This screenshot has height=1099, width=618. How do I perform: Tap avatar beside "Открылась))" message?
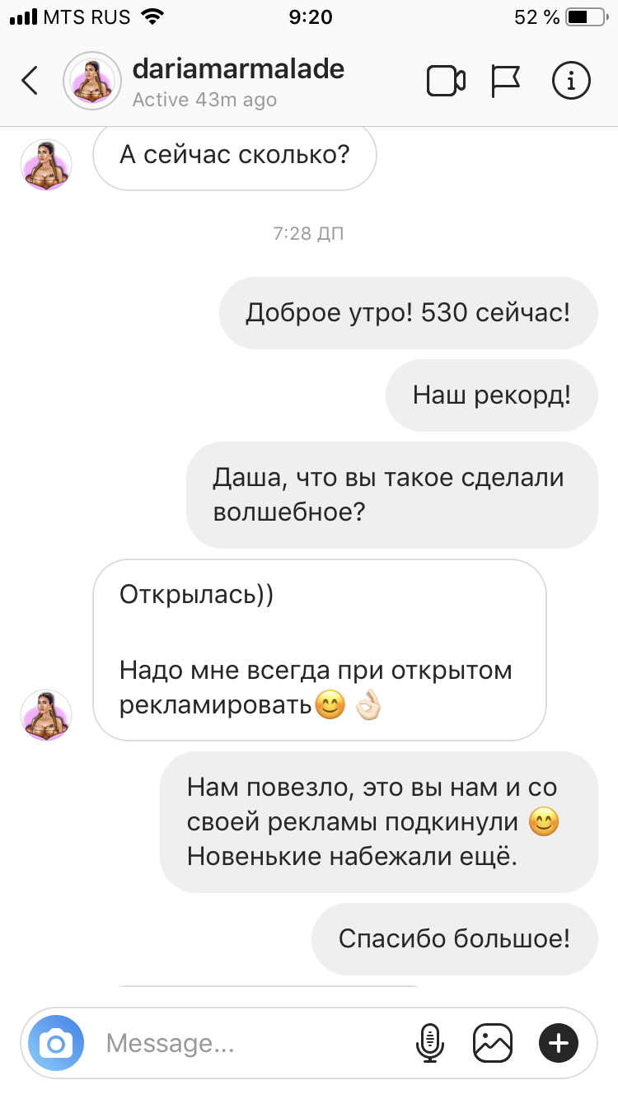46,714
